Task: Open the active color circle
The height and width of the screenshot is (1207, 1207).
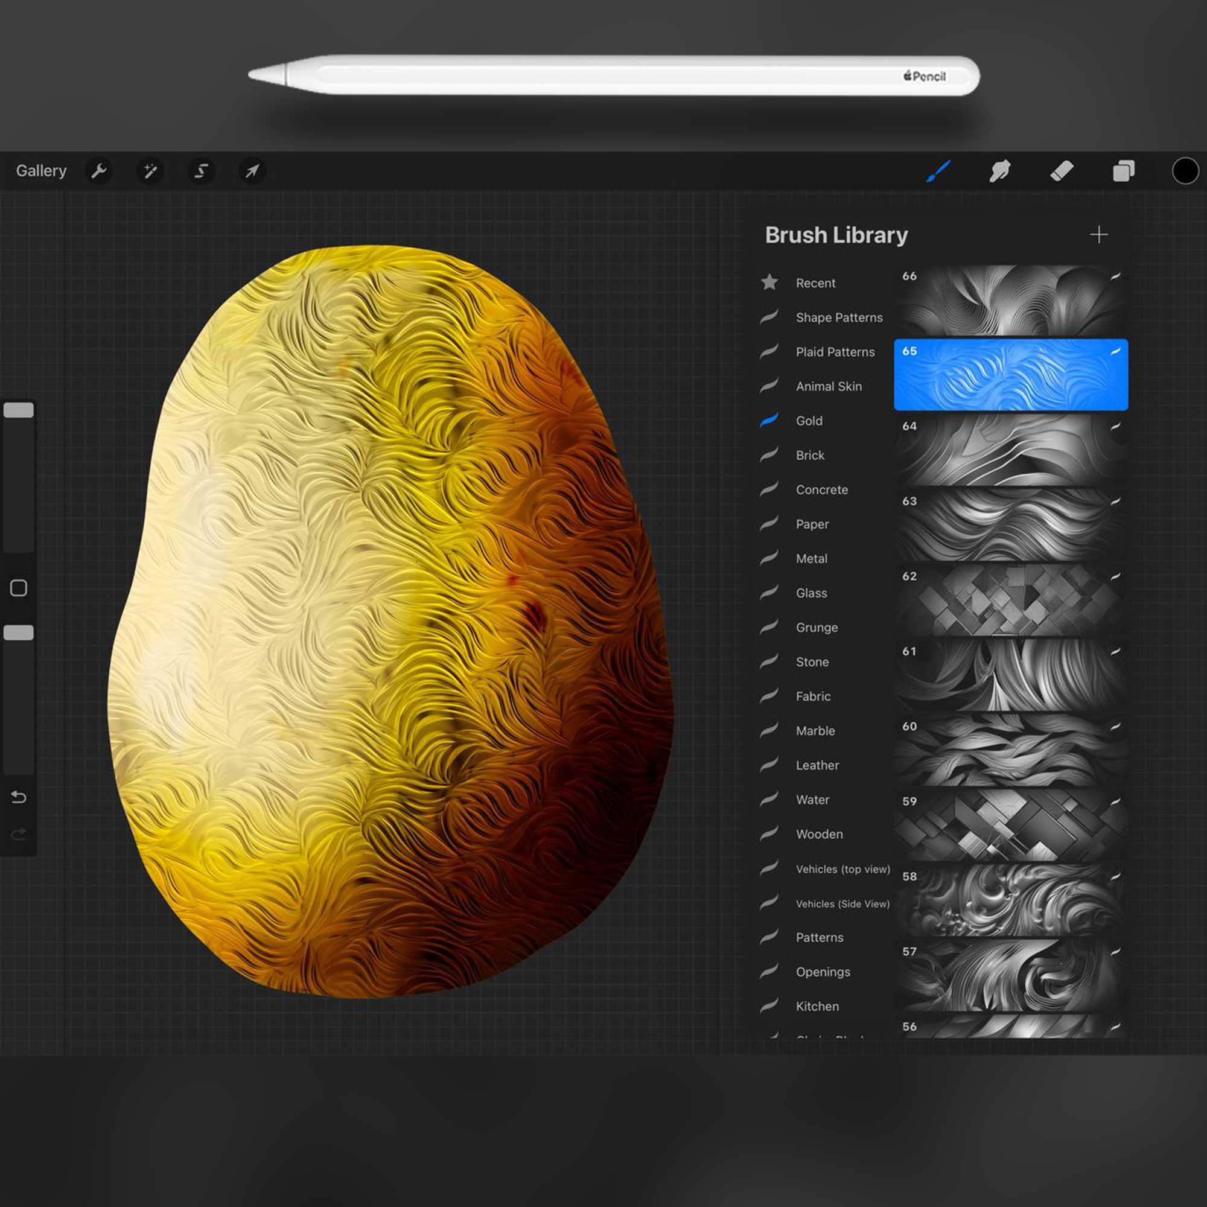Action: point(1185,171)
